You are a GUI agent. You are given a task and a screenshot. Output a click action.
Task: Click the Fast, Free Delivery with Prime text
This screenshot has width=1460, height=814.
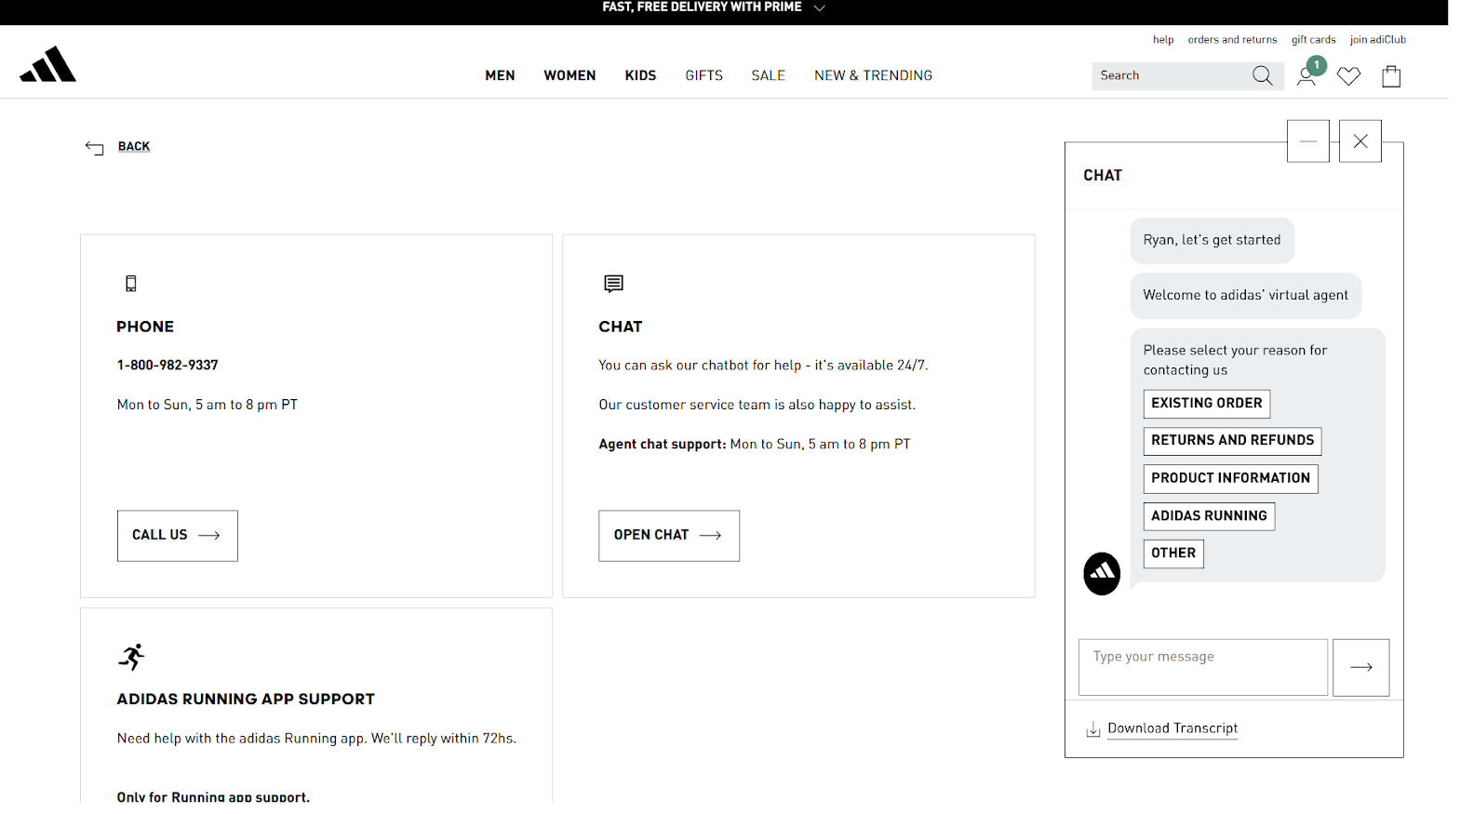click(702, 7)
